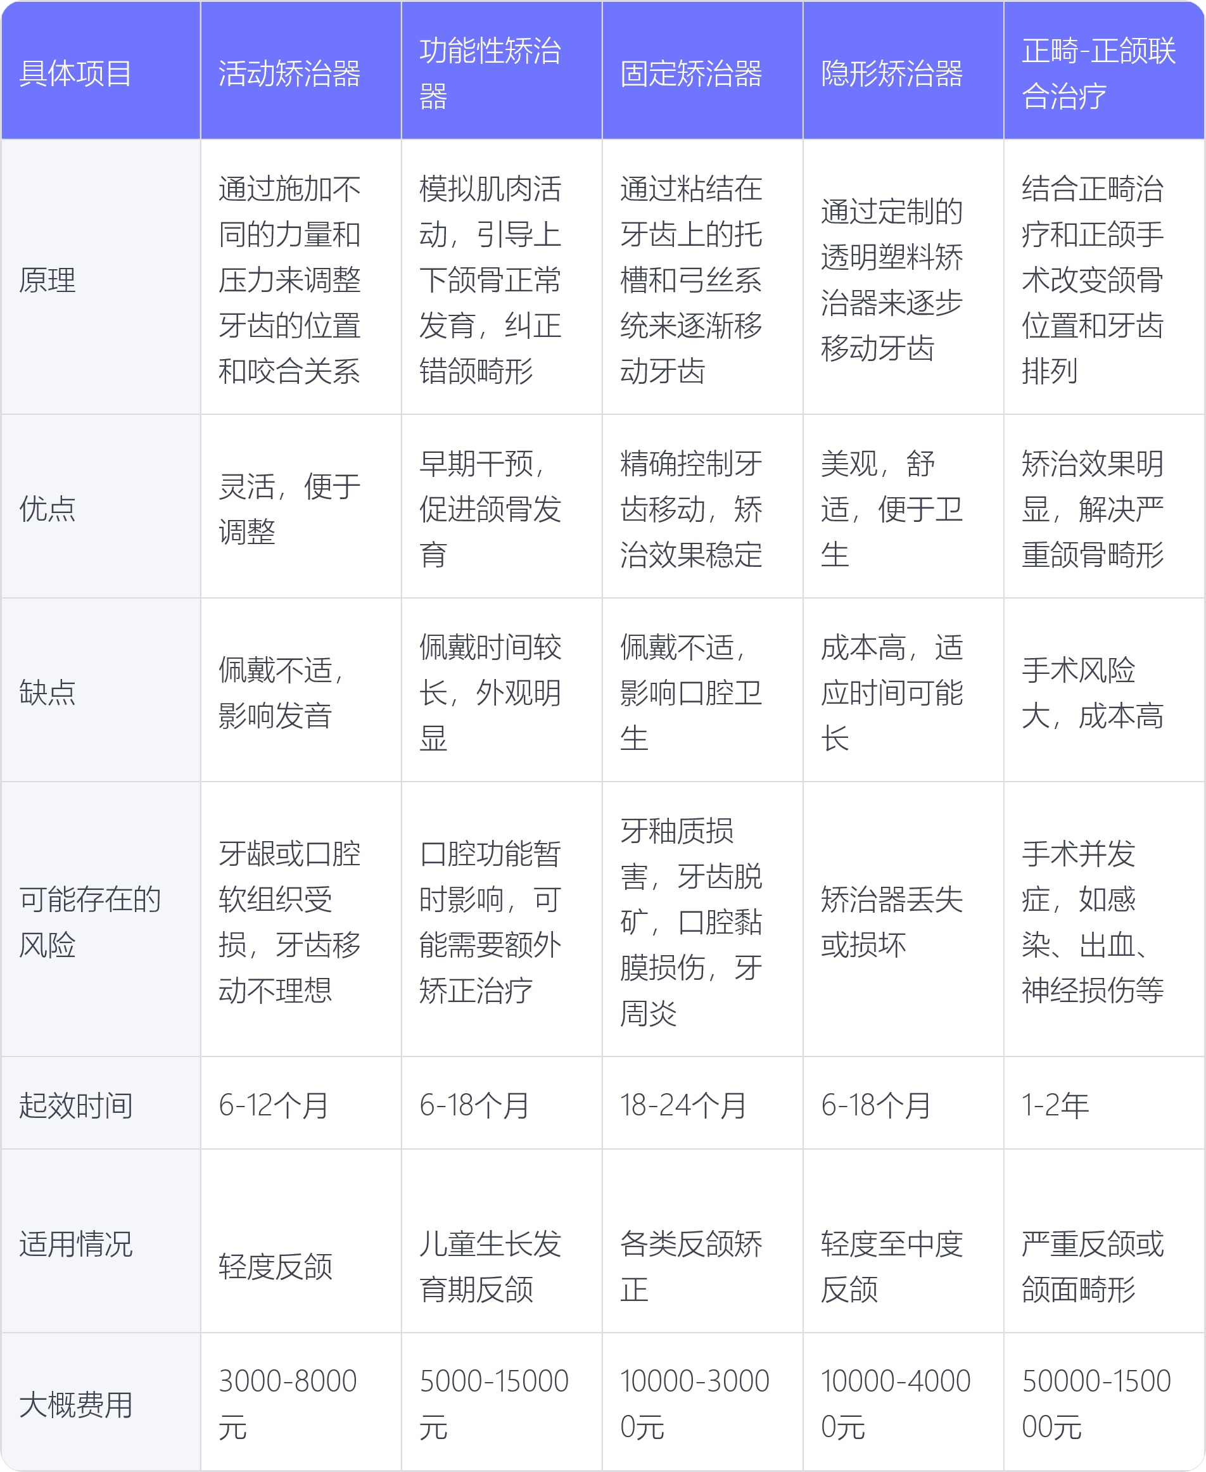Select cell starting 牙龈或口腔软组织
Image resolution: width=1206 pixels, height=1472 pixels.
(x=301, y=919)
